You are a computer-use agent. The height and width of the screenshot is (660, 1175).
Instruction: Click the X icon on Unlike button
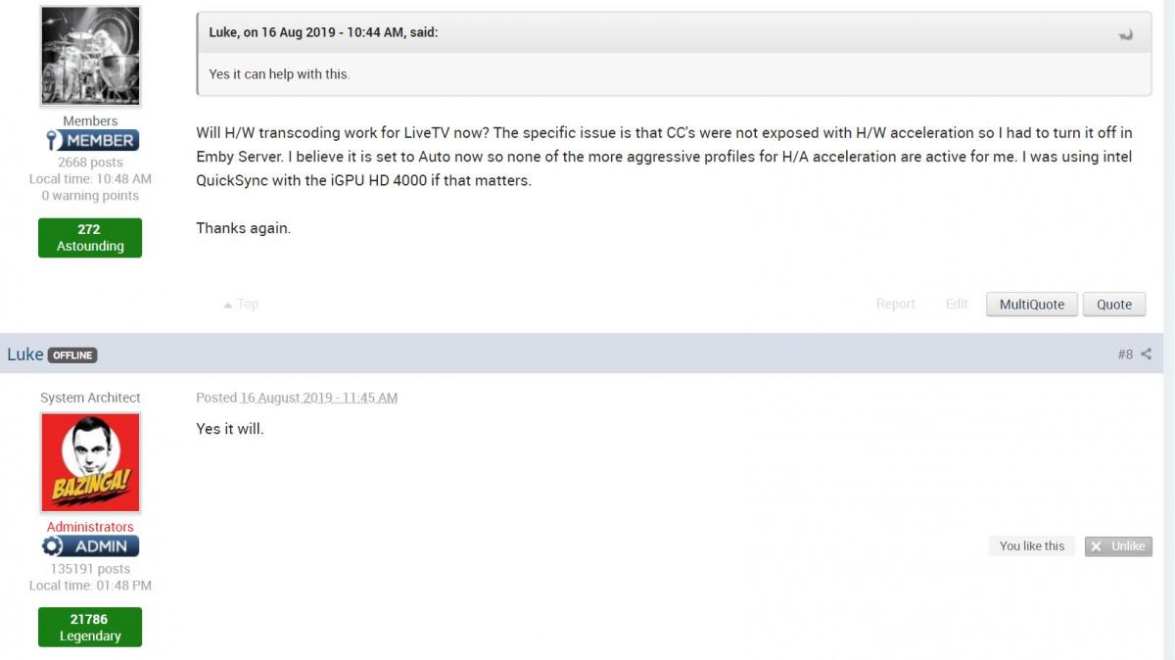pyautogui.click(x=1097, y=546)
